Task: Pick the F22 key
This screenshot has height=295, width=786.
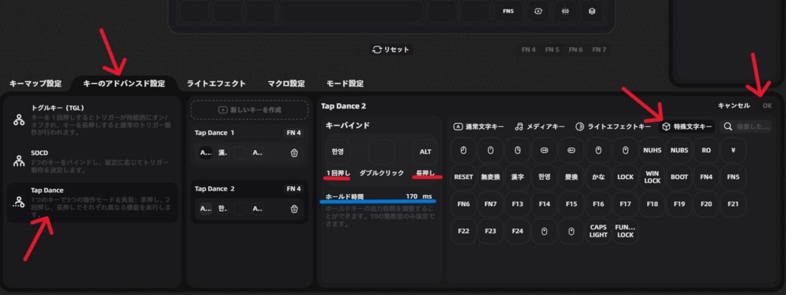Action: [464, 231]
